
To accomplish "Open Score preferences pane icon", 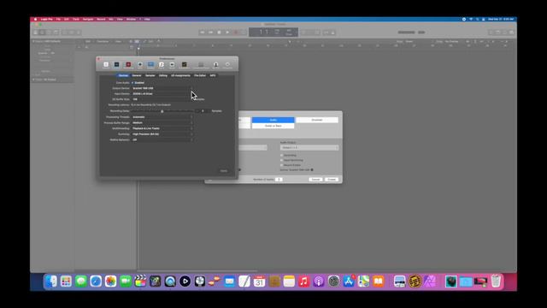I will 162,65.
